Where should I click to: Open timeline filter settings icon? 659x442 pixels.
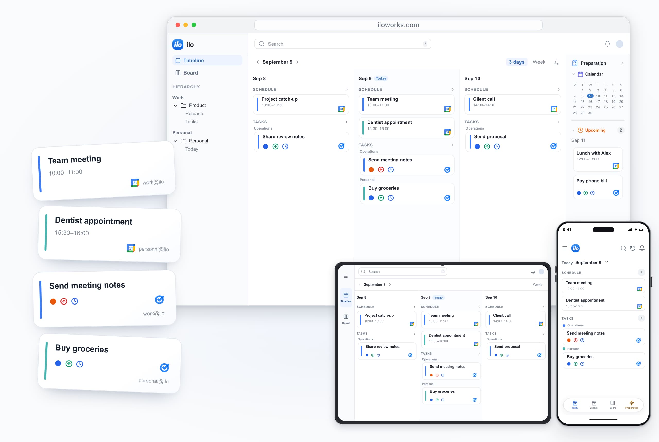[556, 62]
